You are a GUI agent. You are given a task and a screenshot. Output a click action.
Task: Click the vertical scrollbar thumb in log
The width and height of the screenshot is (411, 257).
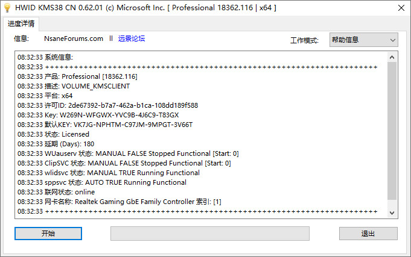click(x=392, y=131)
